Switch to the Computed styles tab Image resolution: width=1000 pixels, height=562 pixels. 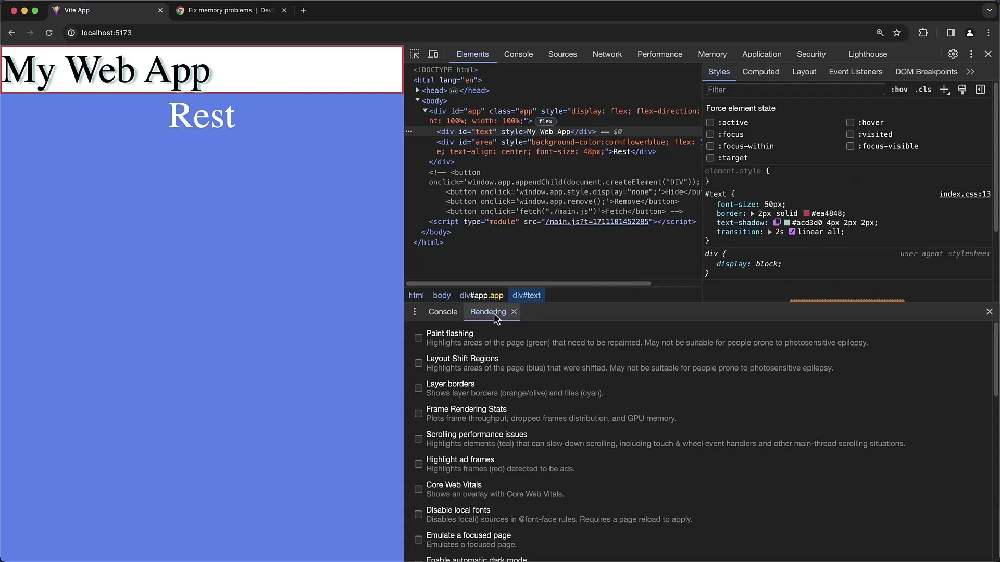coord(760,71)
